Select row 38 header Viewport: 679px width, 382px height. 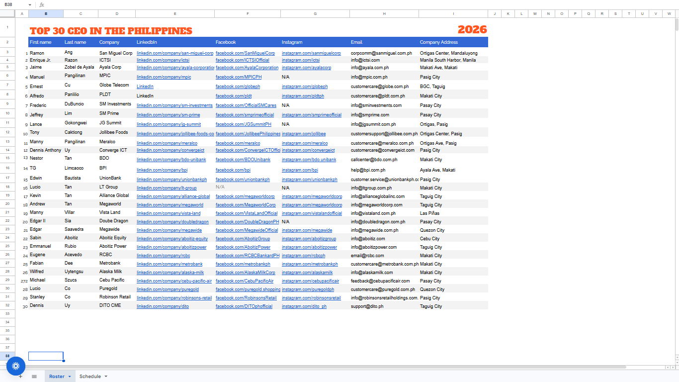[x=7, y=356]
